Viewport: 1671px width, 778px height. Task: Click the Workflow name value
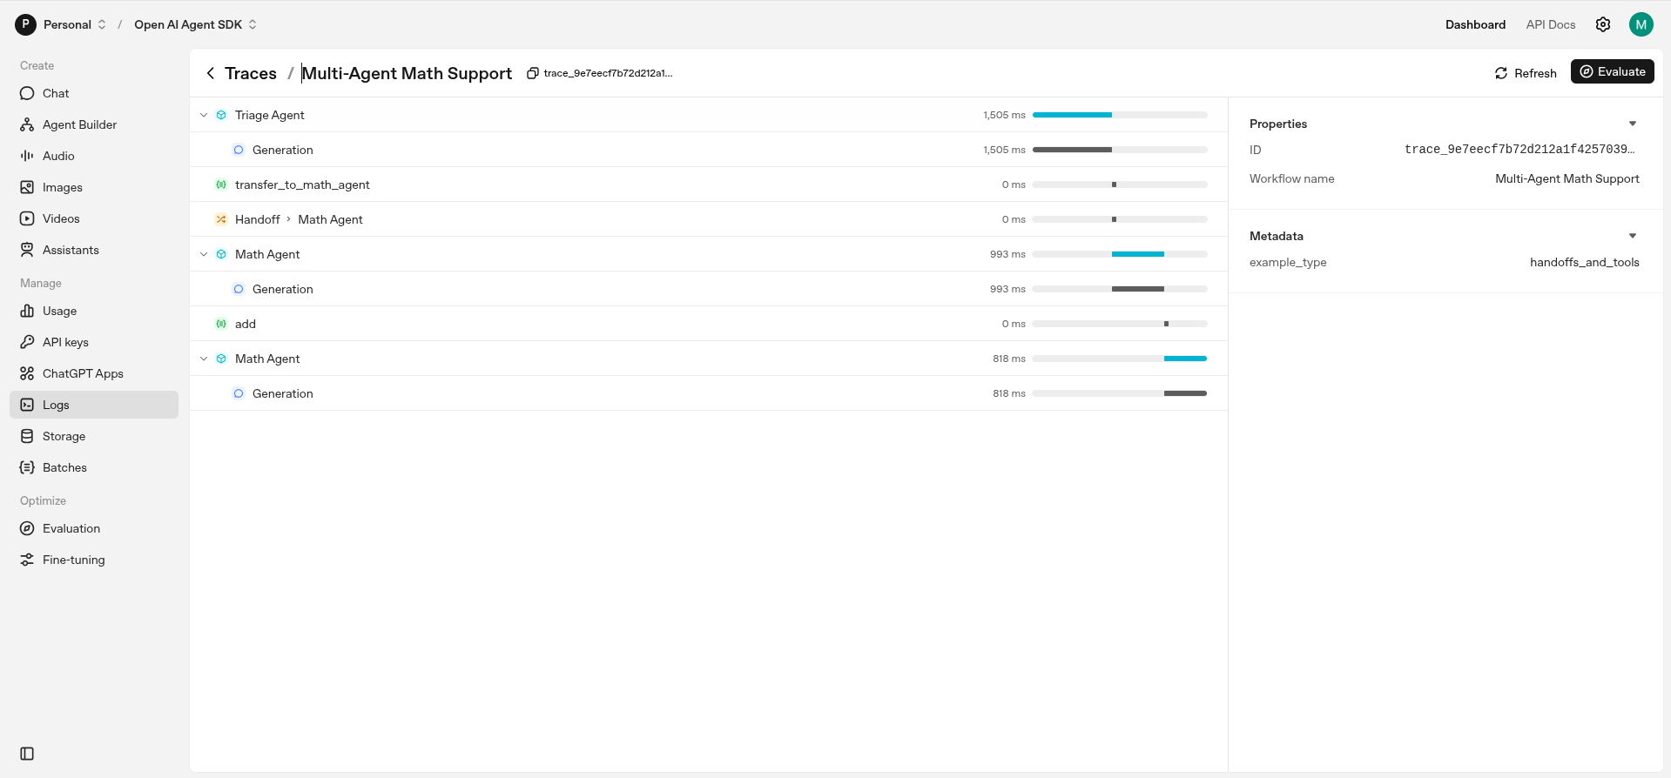coord(1567,178)
